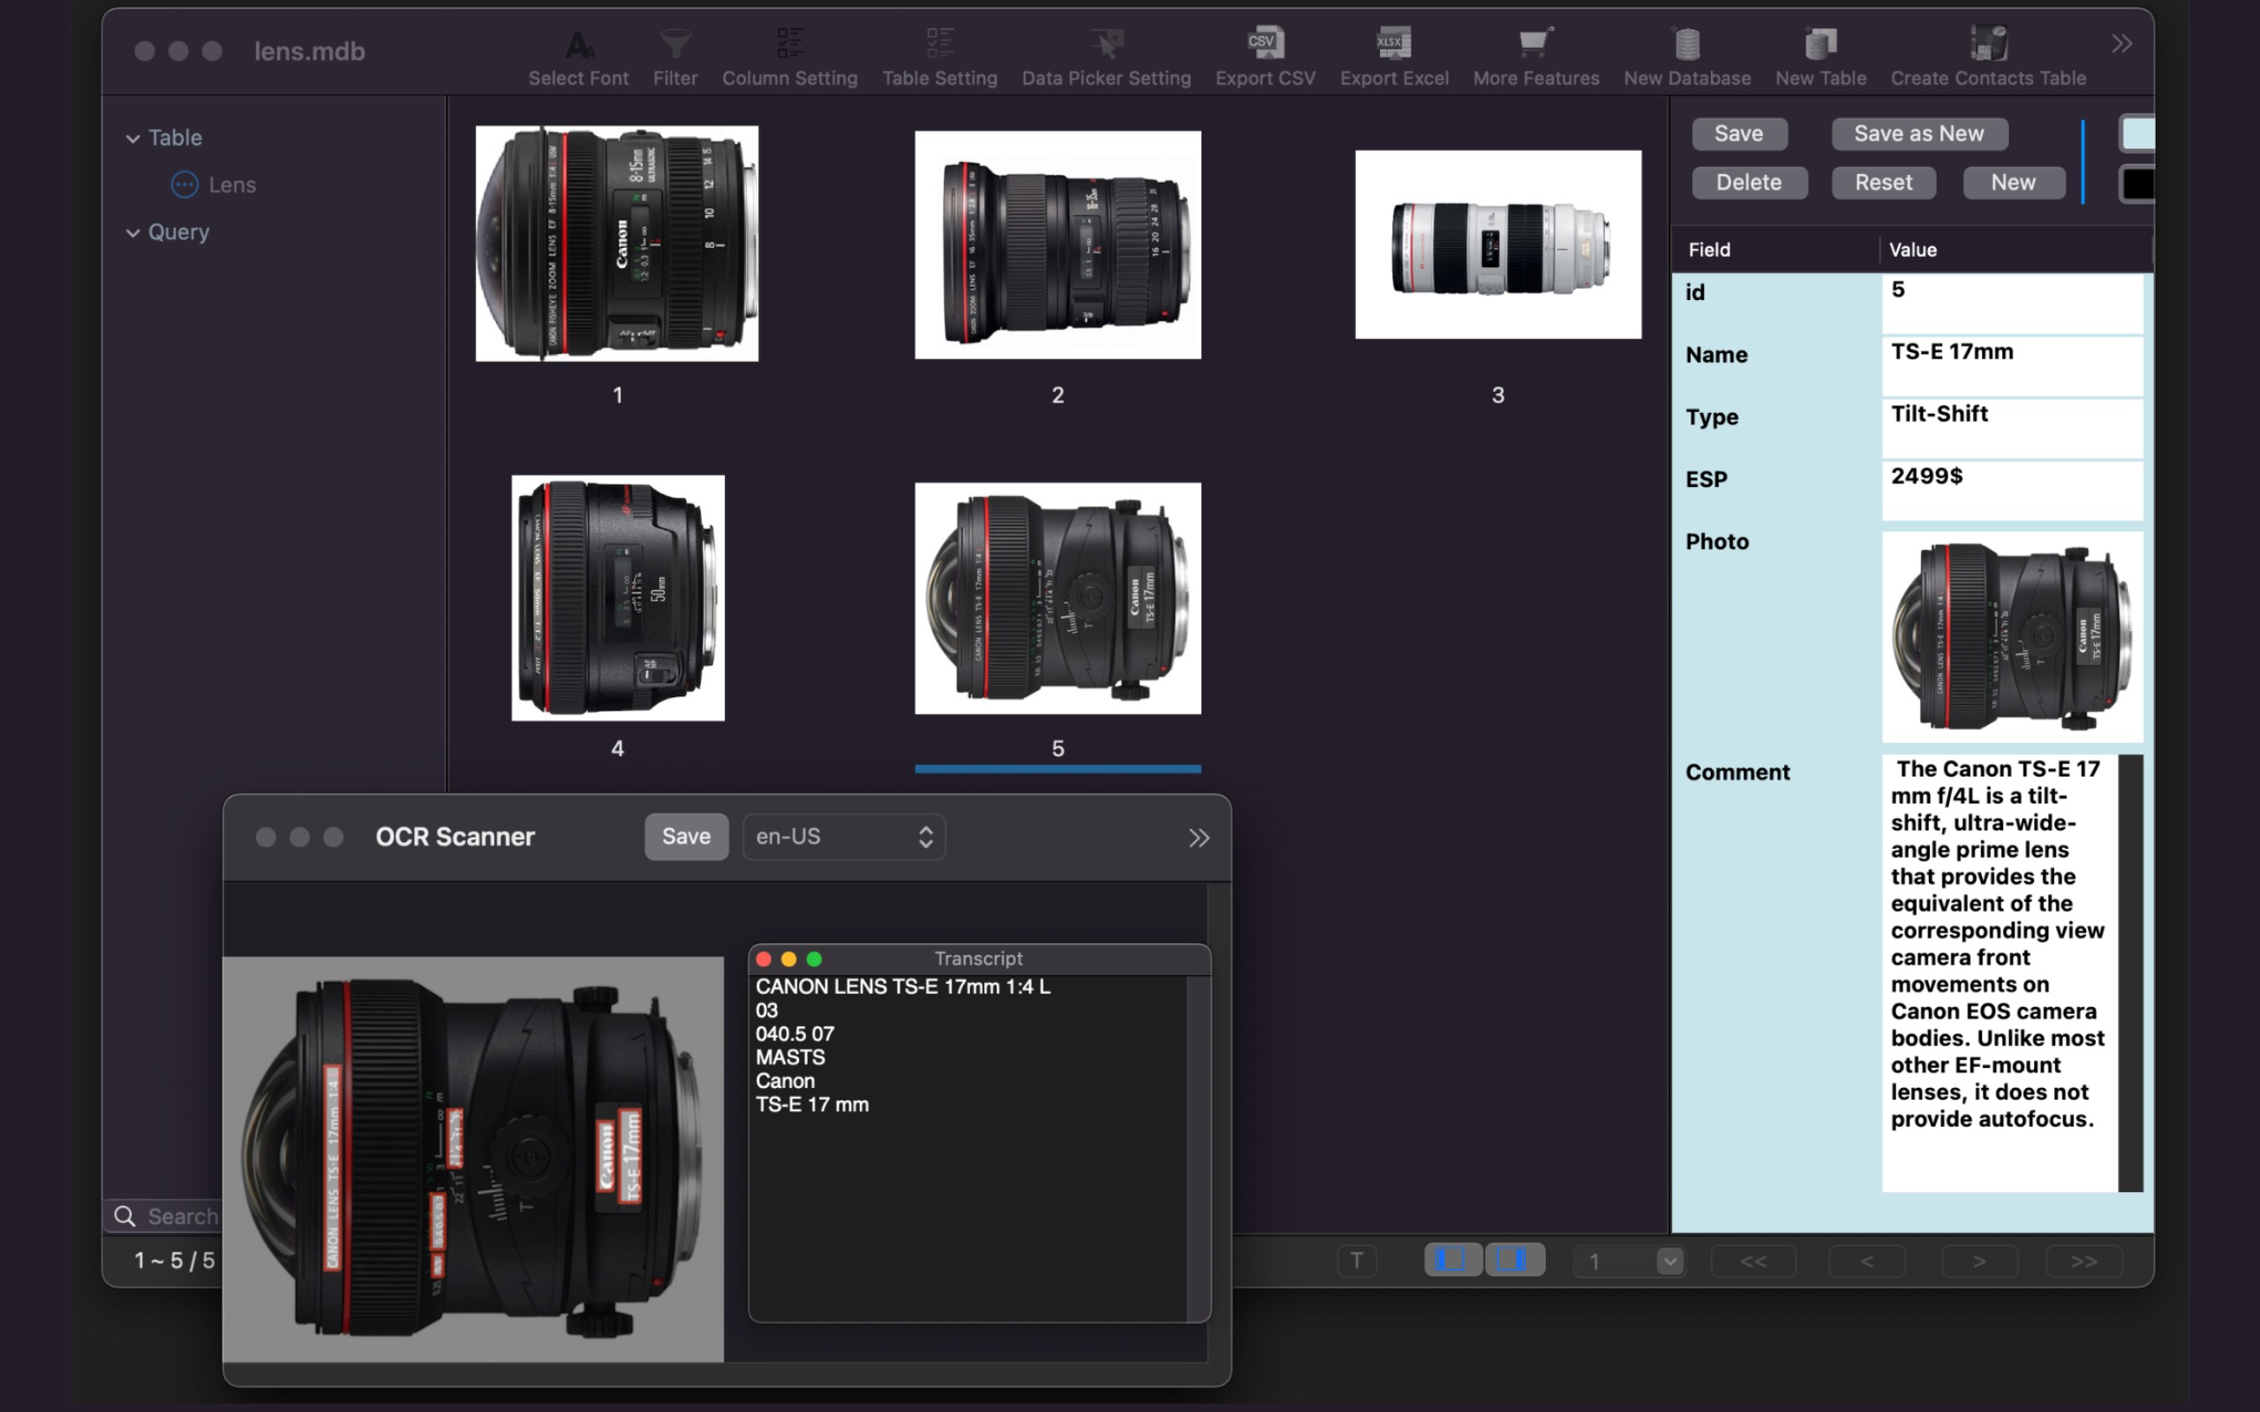Select the Lens table item
The width and height of the screenshot is (2260, 1412).
(231, 185)
